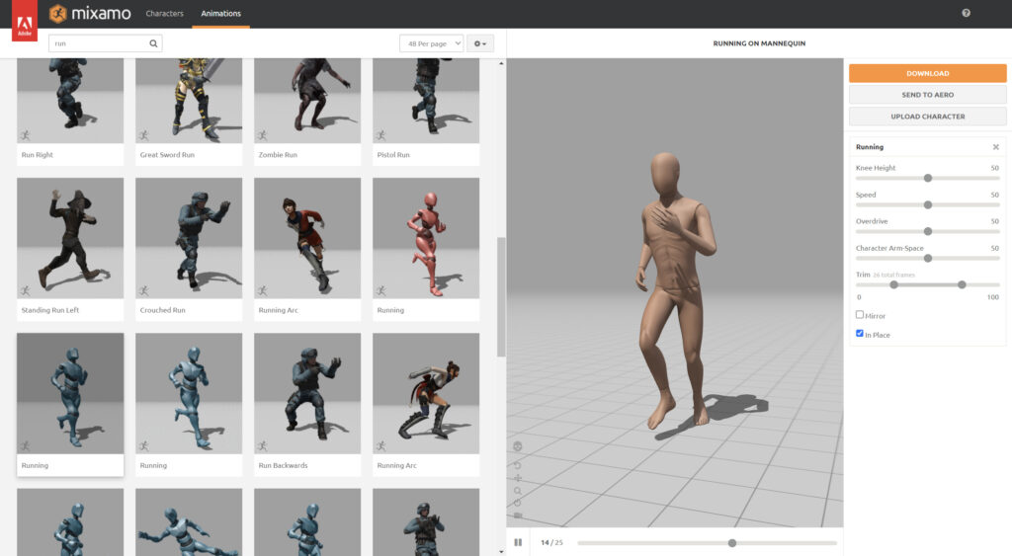
Task: Pause the animation playback
Action: (x=518, y=542)
